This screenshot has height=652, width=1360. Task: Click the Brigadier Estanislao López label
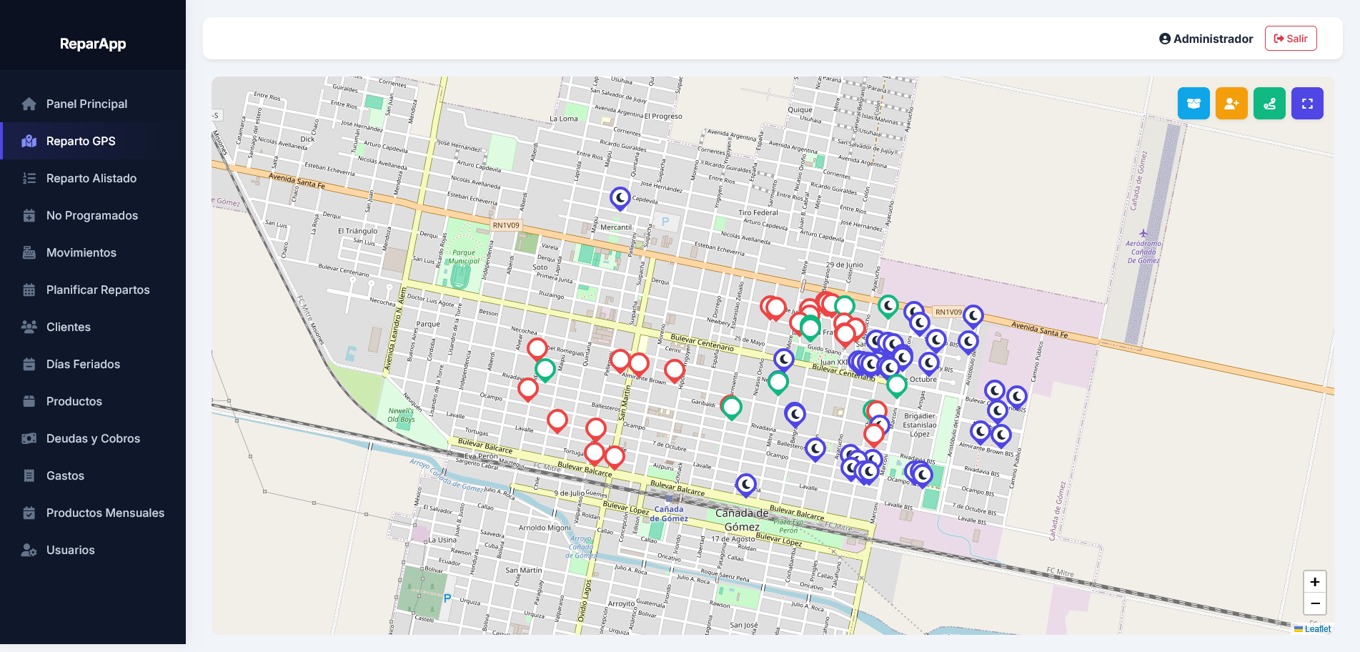(x=920, y=425)
